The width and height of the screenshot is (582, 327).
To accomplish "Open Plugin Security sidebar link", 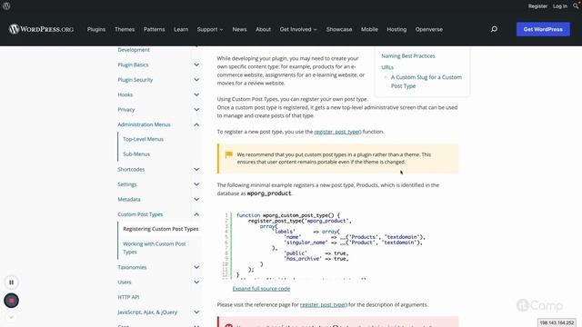I will [135, 80].
